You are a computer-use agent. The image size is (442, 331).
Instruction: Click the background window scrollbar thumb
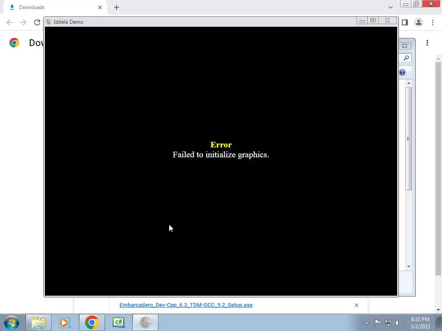click(408, 139)
